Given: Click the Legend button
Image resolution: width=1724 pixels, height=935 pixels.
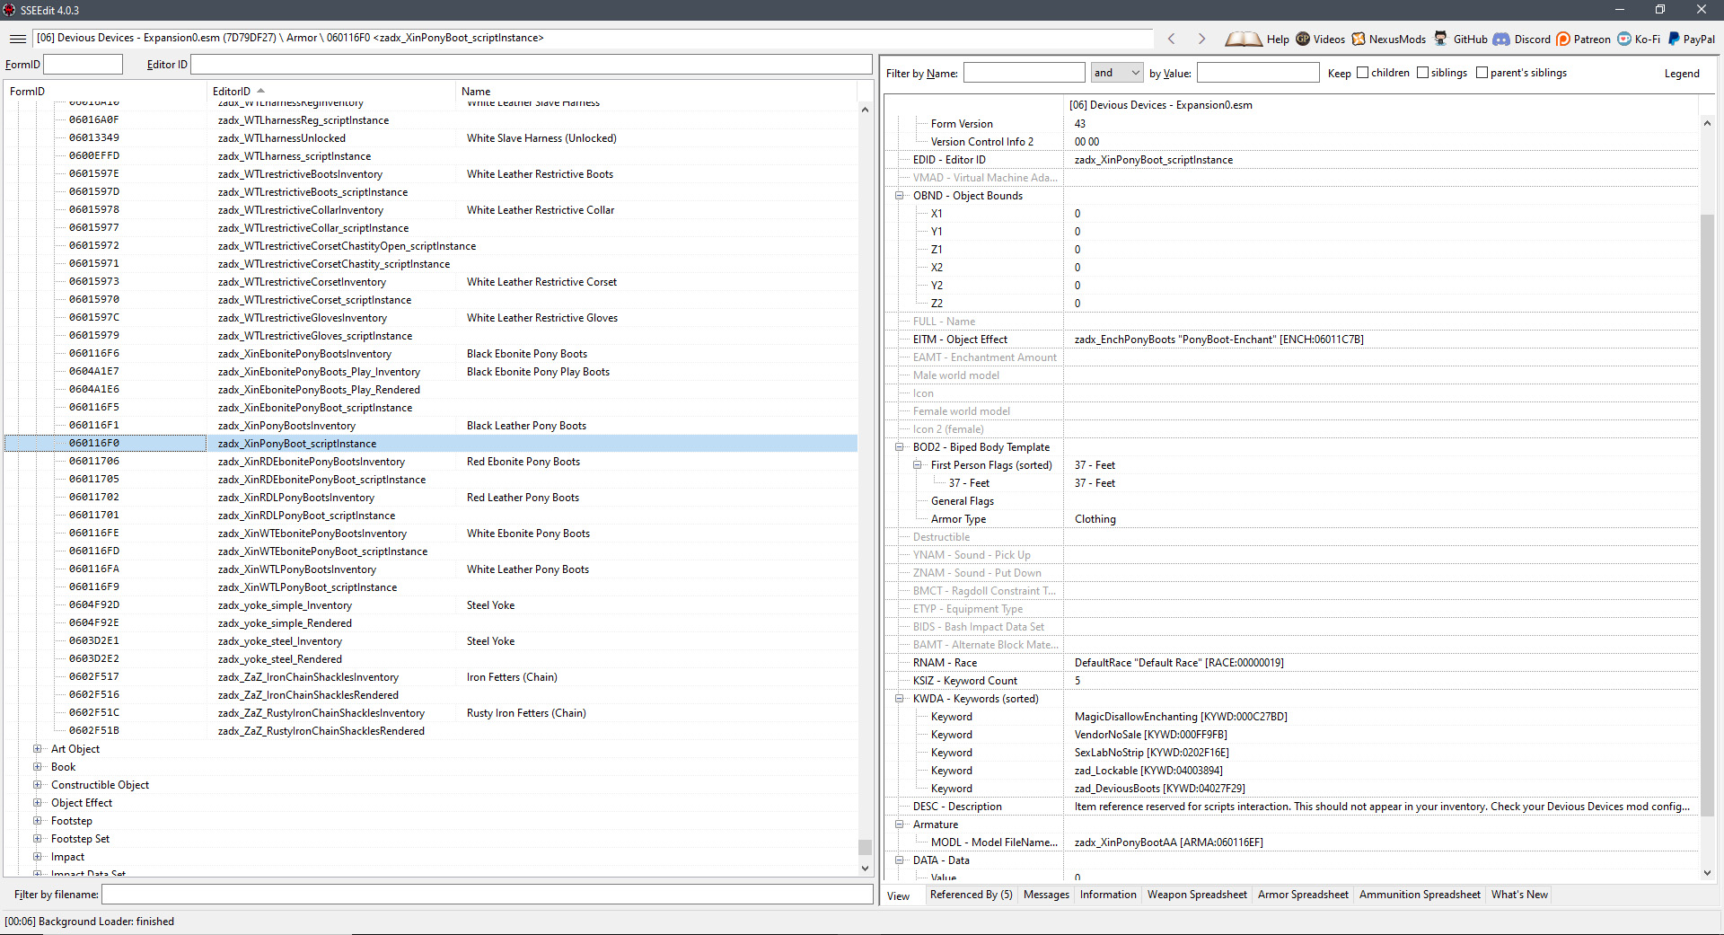Looking at the screenshot, I should (1682, 74).
